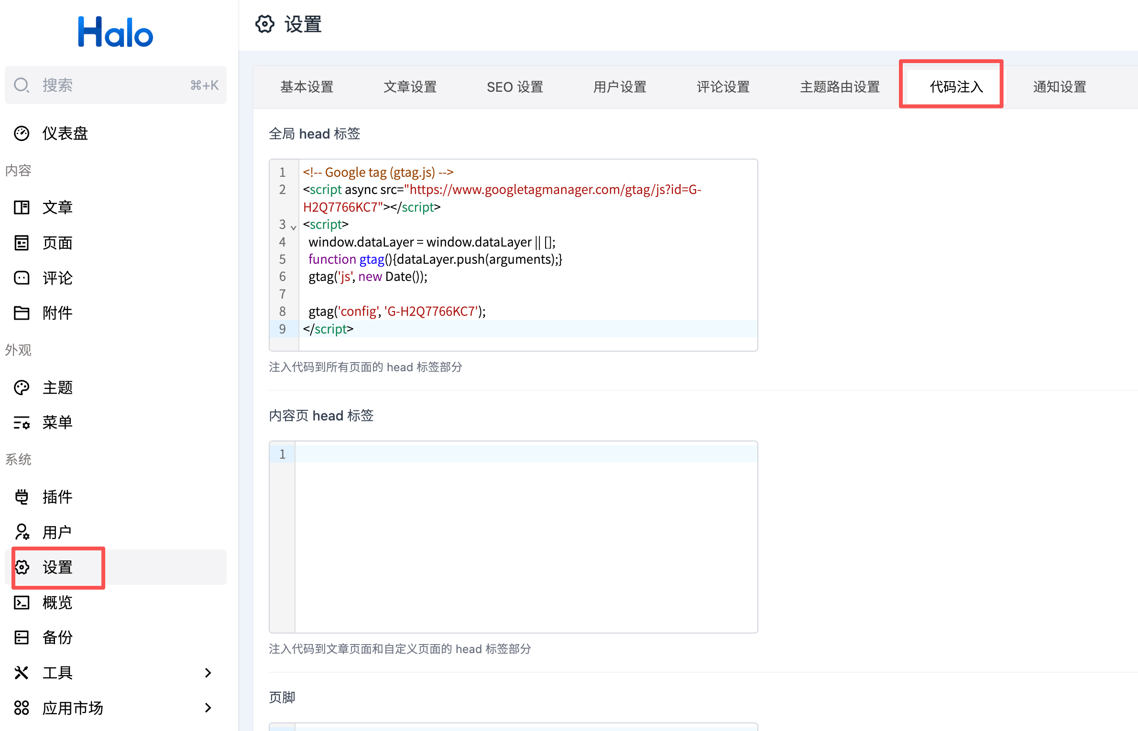Select the 文章 posts icon in sidebar
Viewport: 1138px width, 731px height.
22,207
